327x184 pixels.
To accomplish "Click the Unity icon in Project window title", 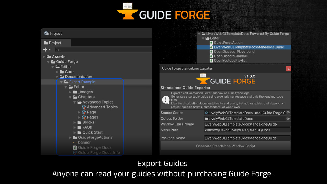I will pos(46,33).
